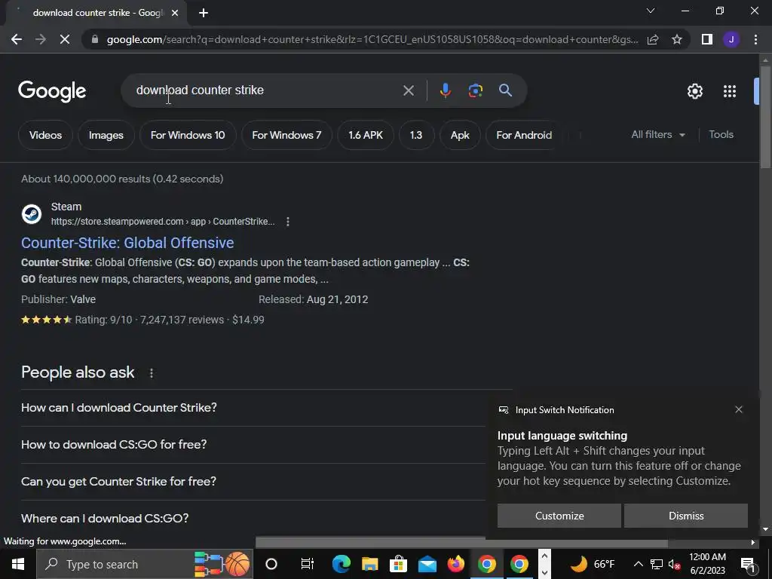Open Microsoft Store from the taskbar

coord(398,564)
